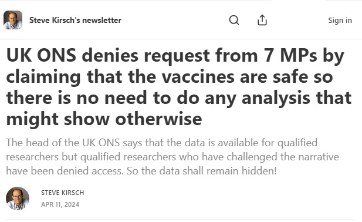Click the share upload icon
The image size is (362, 222).
[262, 20]
